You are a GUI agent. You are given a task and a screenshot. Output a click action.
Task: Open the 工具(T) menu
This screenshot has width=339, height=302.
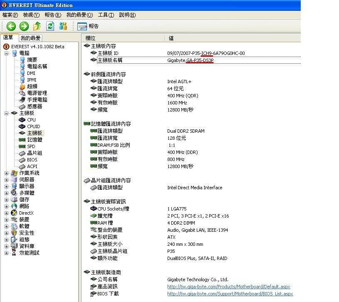(106, 15)
